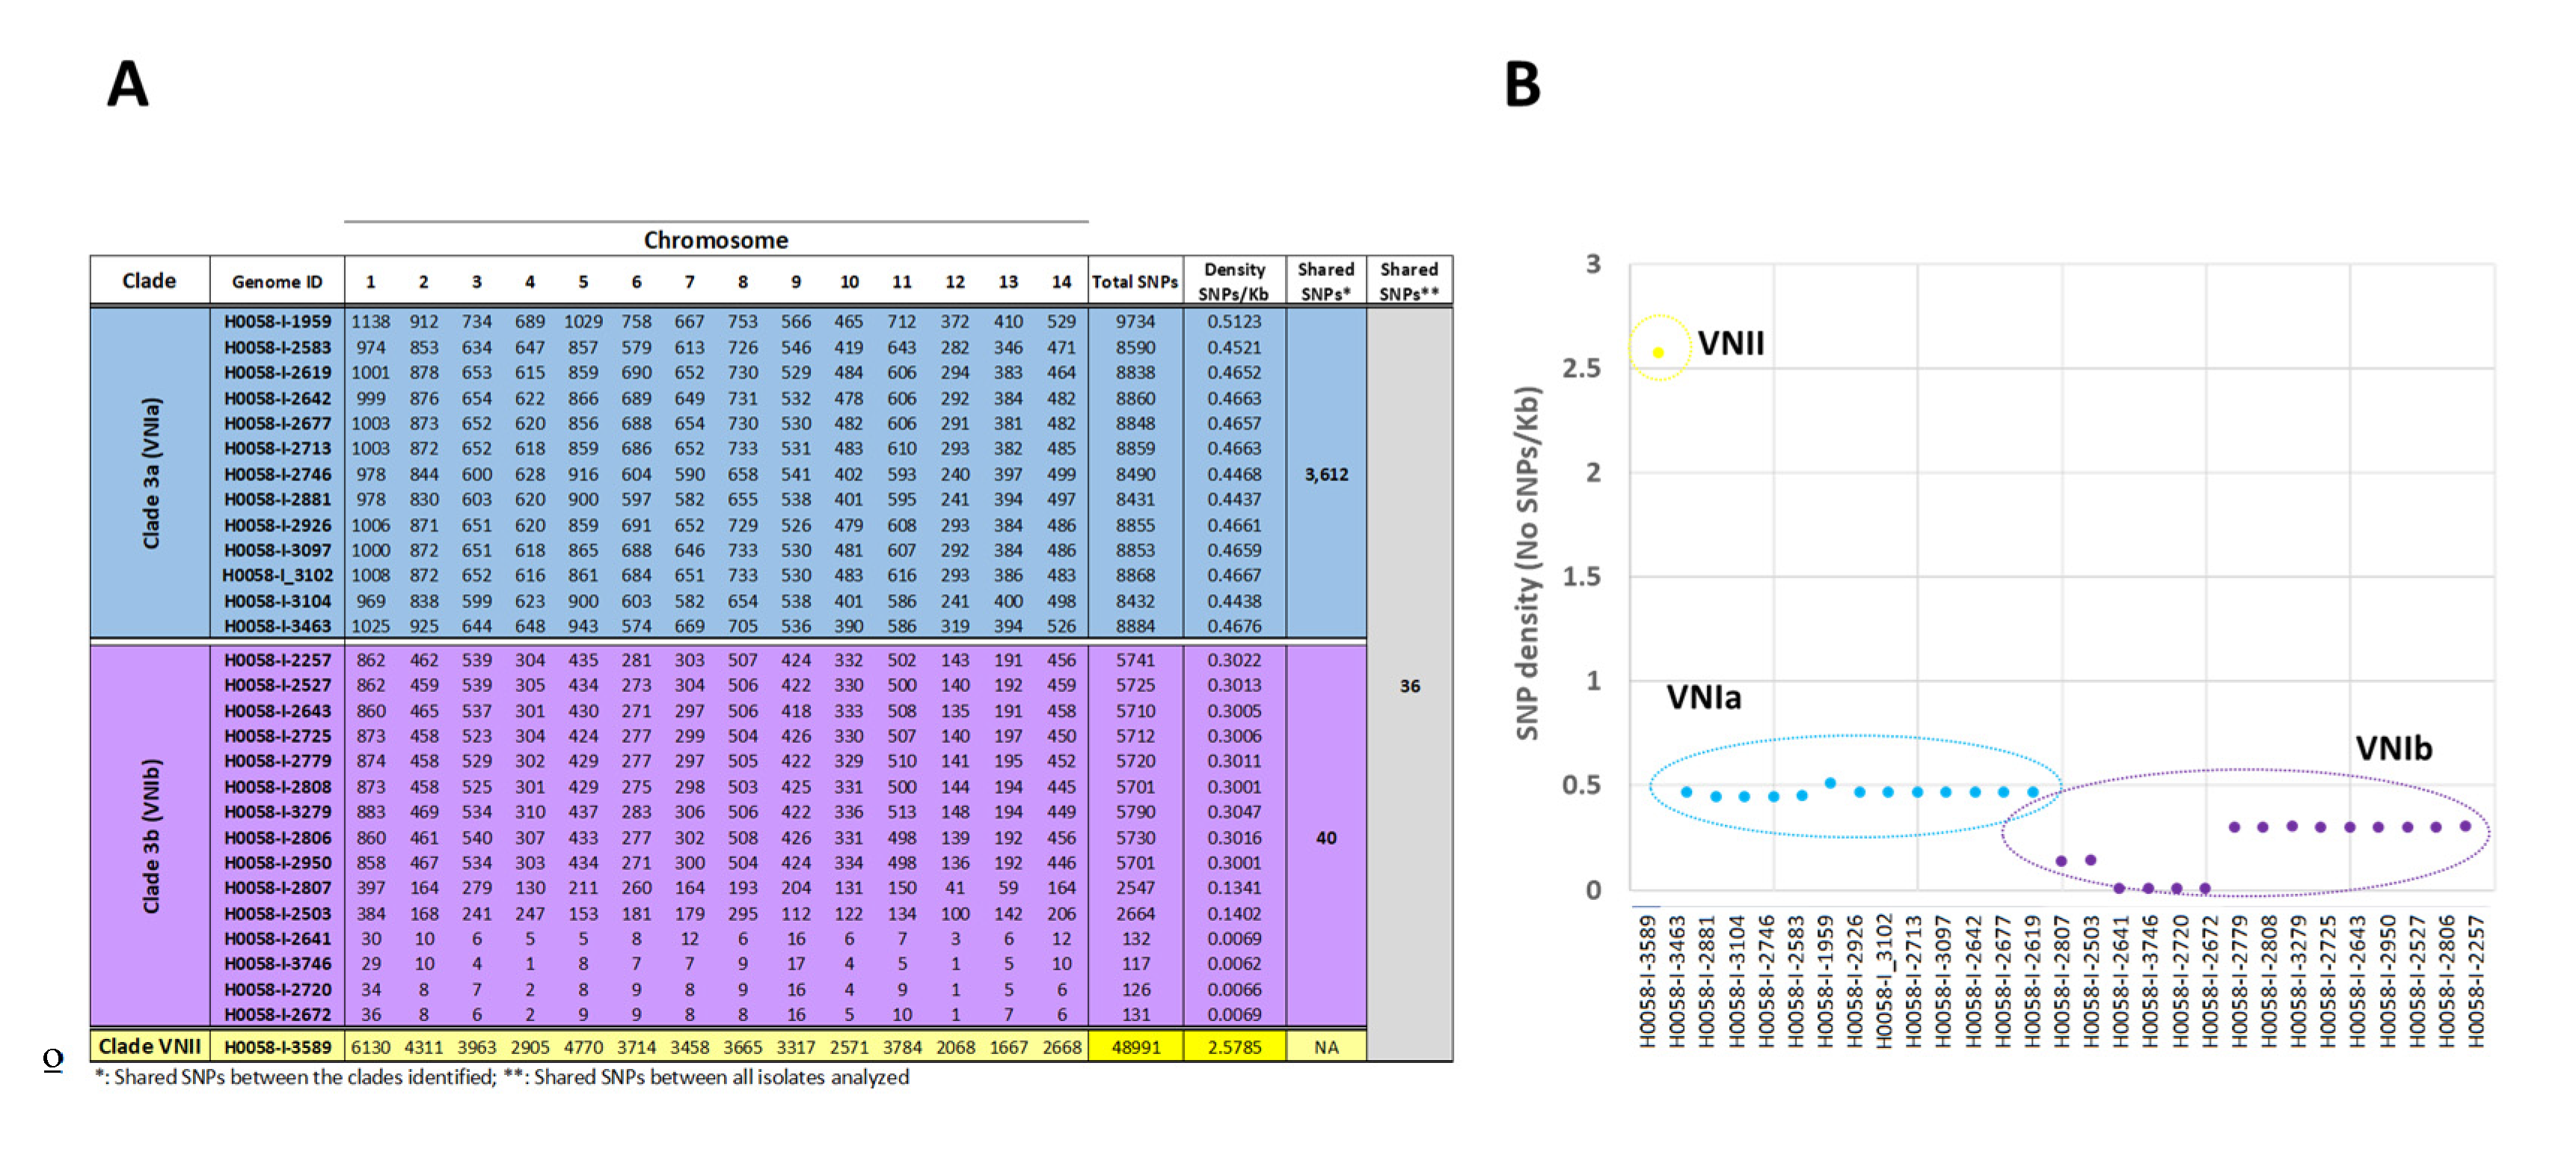The width and height of the screenshot is (2576, 1149).
Task: Click the Chromosome heading above the table
Action: tap(715, 240)
